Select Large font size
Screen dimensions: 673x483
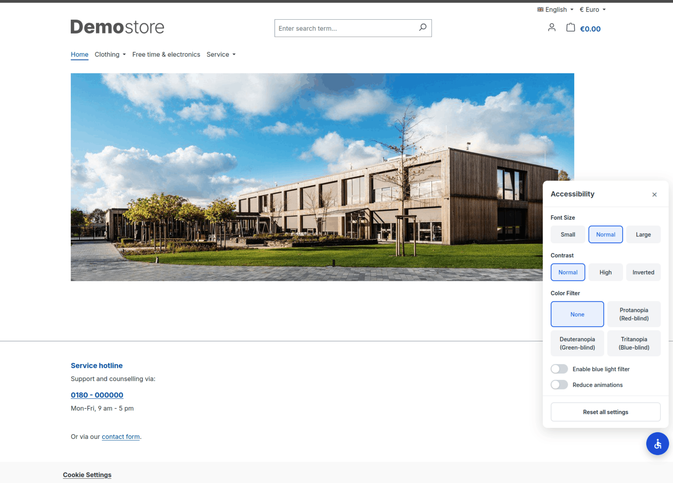643,234
